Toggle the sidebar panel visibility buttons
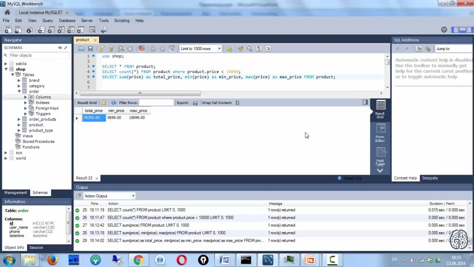 tap(462, 30)
